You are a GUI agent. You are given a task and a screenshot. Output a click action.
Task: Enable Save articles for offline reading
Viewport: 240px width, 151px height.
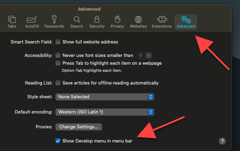click(x=58, y=83)
